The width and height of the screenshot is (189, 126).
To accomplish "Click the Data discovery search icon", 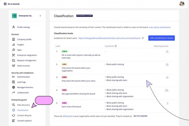I will [x=14, y=105].
